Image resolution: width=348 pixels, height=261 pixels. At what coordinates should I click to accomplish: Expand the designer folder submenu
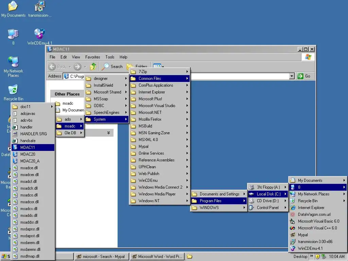coord(107,79)
